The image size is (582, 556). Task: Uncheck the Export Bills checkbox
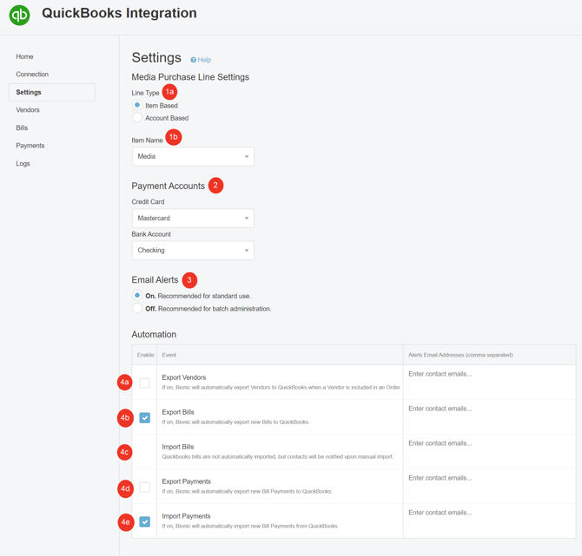click(x=145, y=418)
